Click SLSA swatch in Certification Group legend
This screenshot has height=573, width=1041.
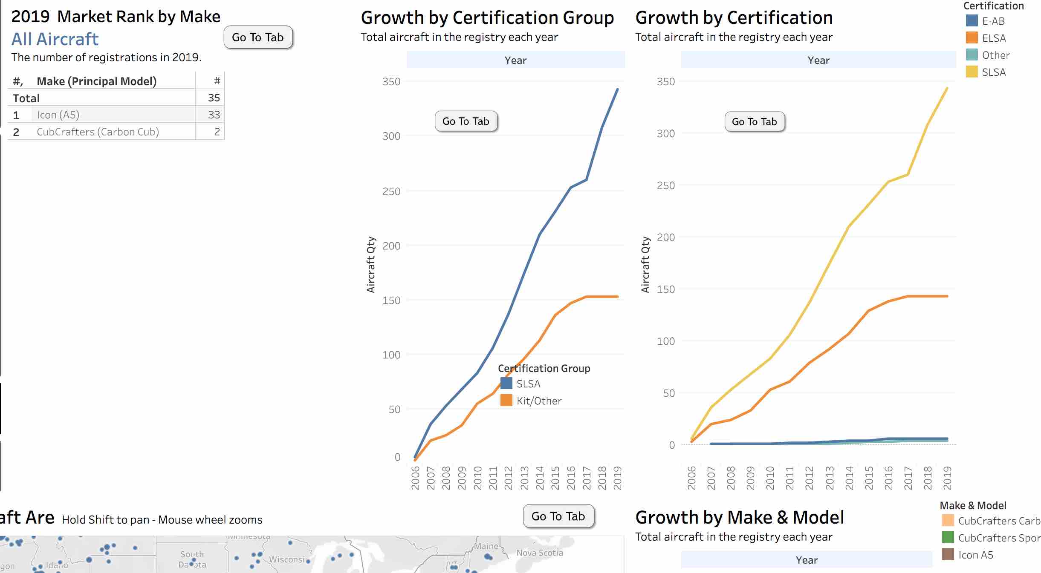pos(506,384)
